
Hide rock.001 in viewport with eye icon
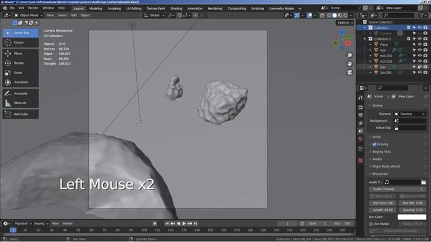pos(420,56)
